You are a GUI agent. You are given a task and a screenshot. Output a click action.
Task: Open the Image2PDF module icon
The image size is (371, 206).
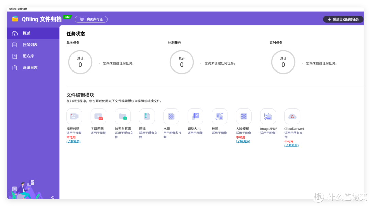268,116
